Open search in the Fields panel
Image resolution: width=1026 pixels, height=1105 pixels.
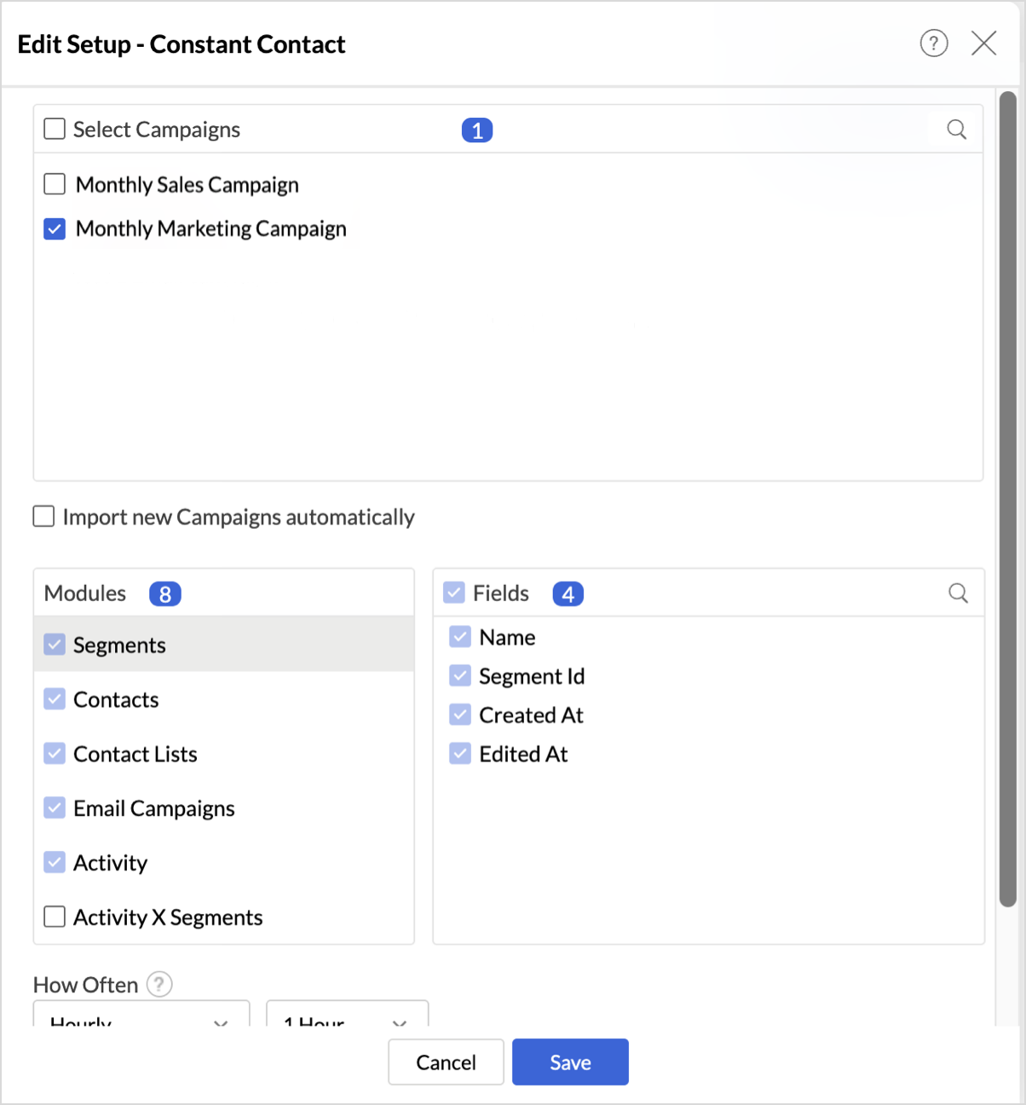coord(958,593)
